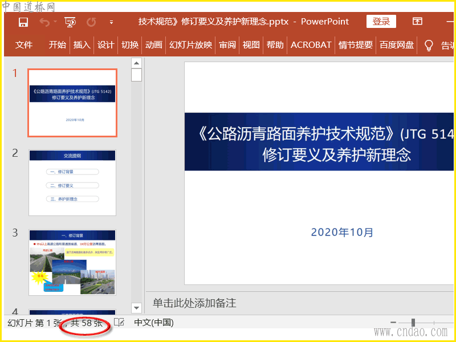Switch to the 设计 tab
Image resolution: width=456 pixels, height=342 pixels.
(105, 45)
